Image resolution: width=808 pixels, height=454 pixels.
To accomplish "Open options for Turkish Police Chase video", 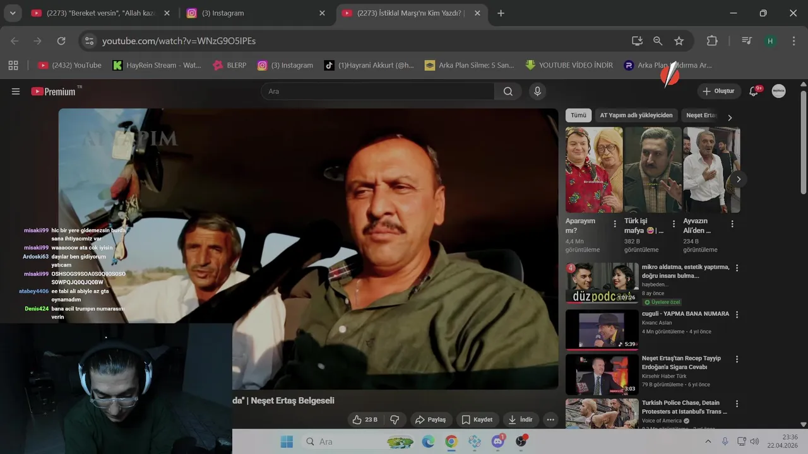I will [x=737, y=404].
